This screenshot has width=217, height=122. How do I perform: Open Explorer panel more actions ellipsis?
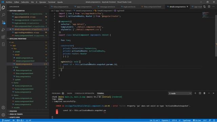coord(45,7)
